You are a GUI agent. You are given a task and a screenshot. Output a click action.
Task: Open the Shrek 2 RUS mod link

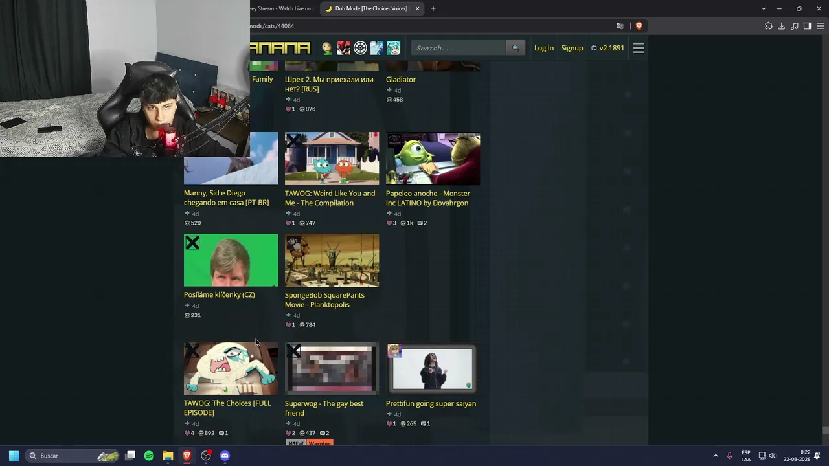coord(329,84)
